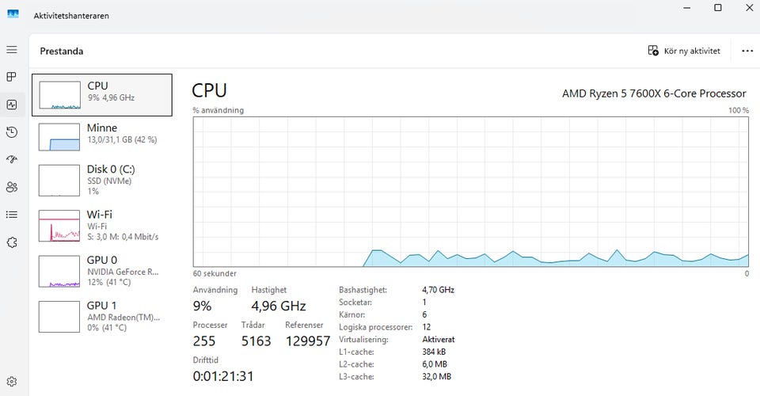Click the large CPU usage graph
This screenshot has width=760, height=396.
tap(470, 192)
